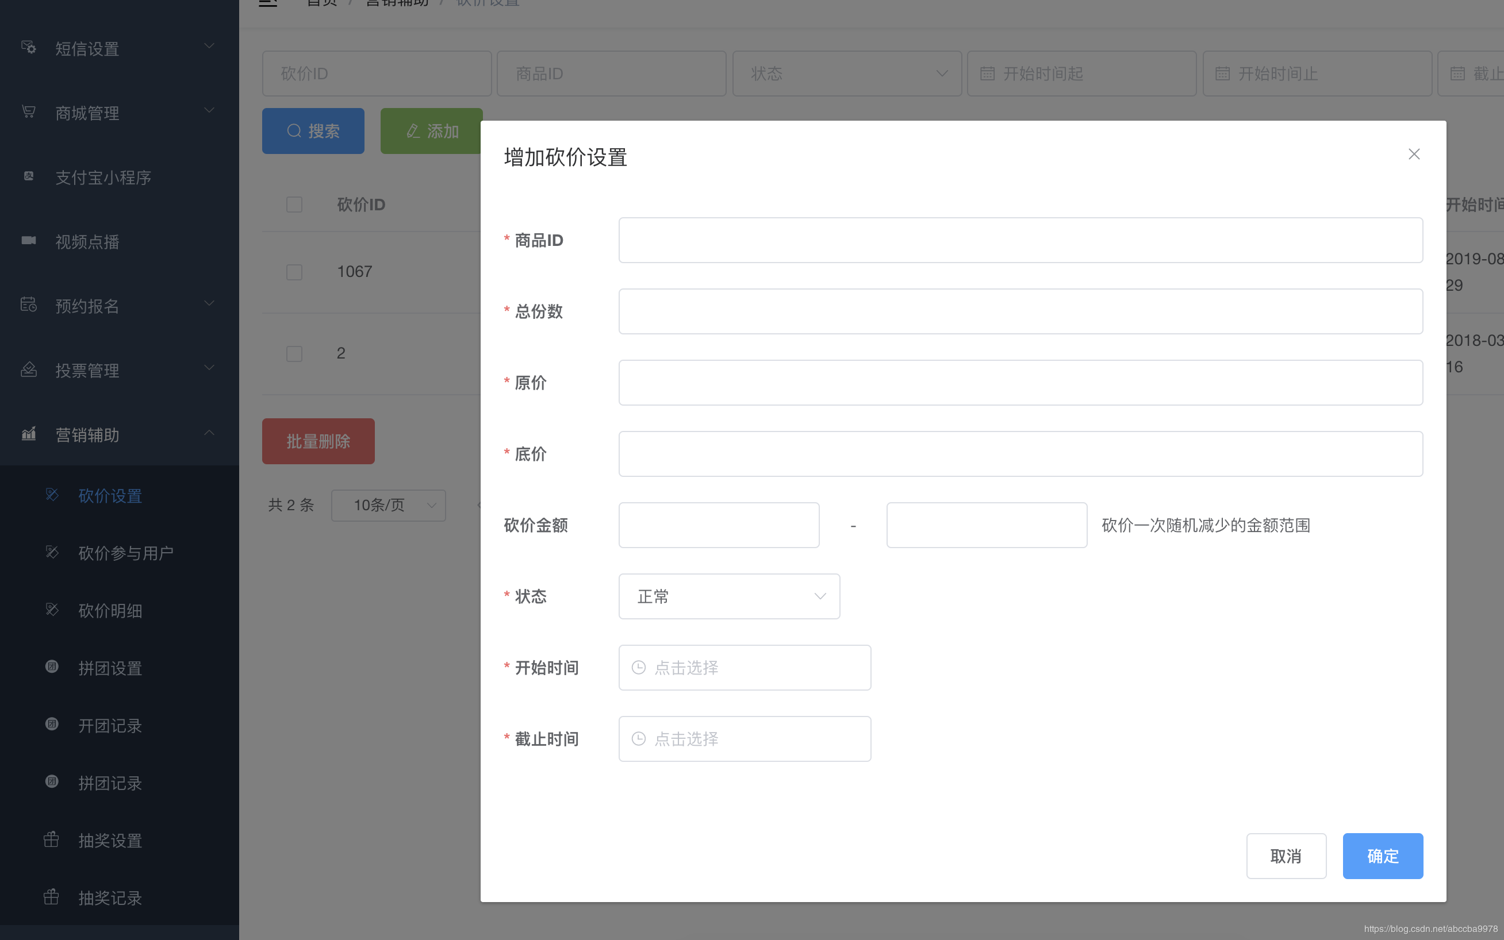Screen dimensions: 1504x940
Task: Check the select-all checkbox beside 砍价ID header
Action: click(294, 205)
